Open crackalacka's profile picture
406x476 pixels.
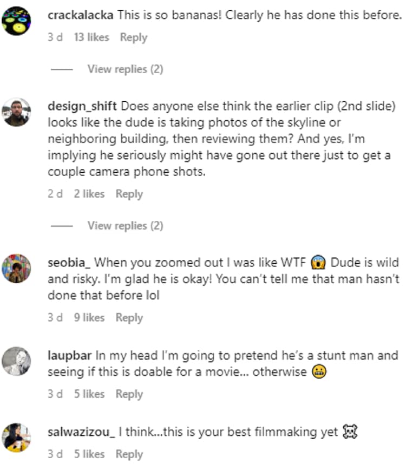pyautogui.click(x=17, y=21)
